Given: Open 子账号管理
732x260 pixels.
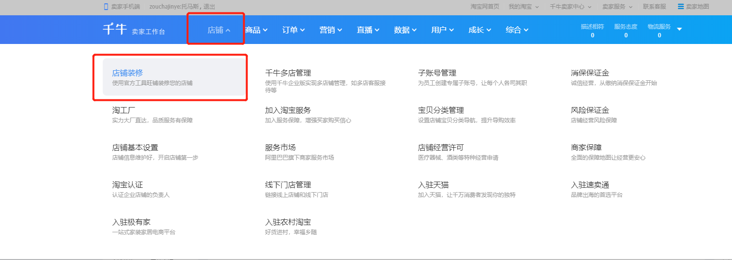Looking at the screenshot, I should tap(437, 73).
